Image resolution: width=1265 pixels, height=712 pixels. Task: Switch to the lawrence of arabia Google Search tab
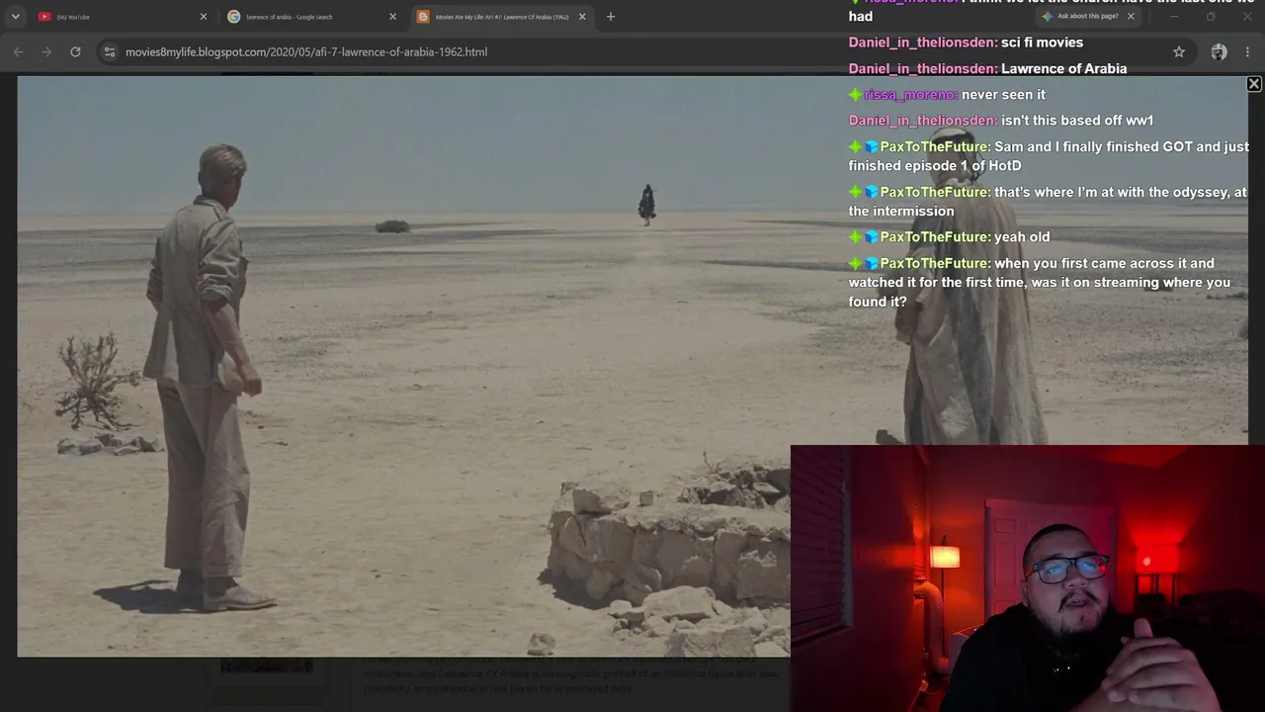coord(309,17)
